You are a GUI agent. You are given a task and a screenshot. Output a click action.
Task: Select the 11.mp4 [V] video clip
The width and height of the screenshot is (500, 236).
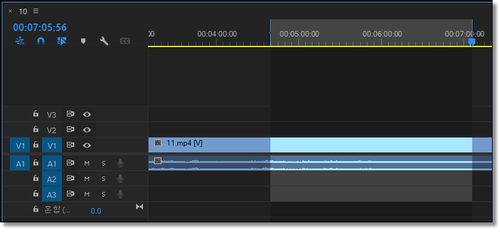pos(209,145)
